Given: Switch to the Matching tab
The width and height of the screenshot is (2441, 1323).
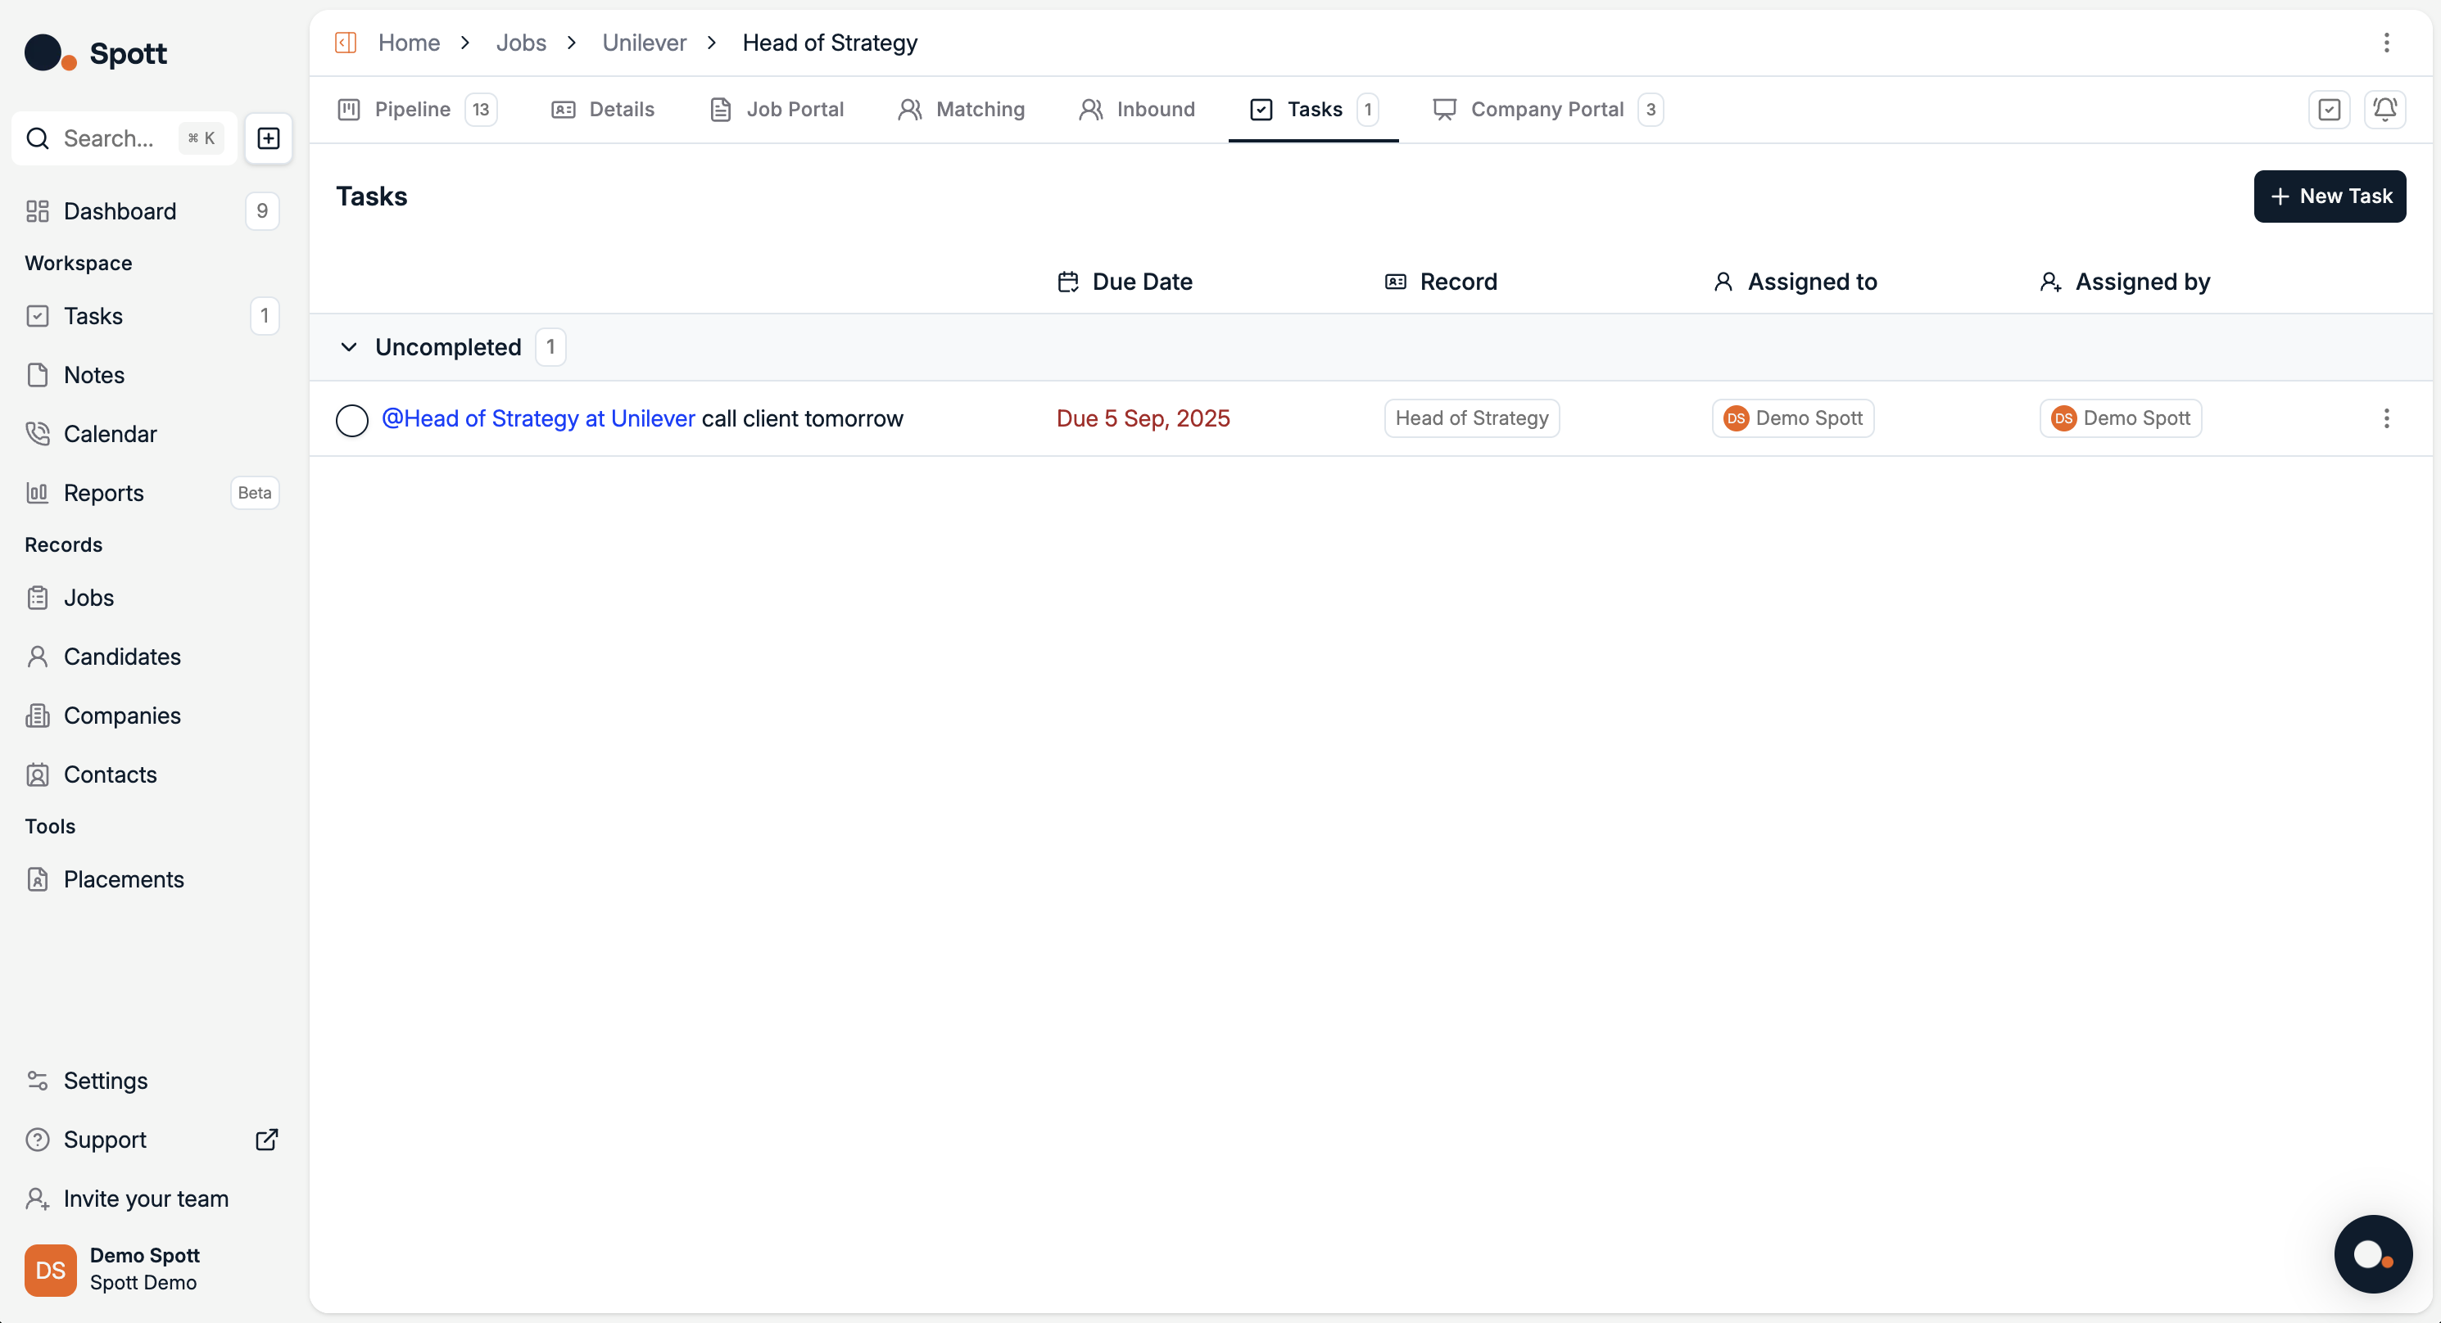Looking at the screenshot, I should [961, 110].
